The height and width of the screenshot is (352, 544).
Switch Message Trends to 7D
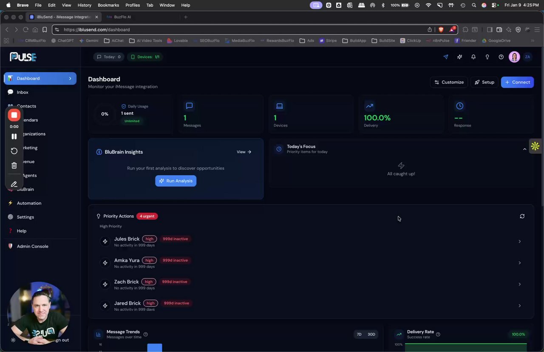[x=359, y=335]
